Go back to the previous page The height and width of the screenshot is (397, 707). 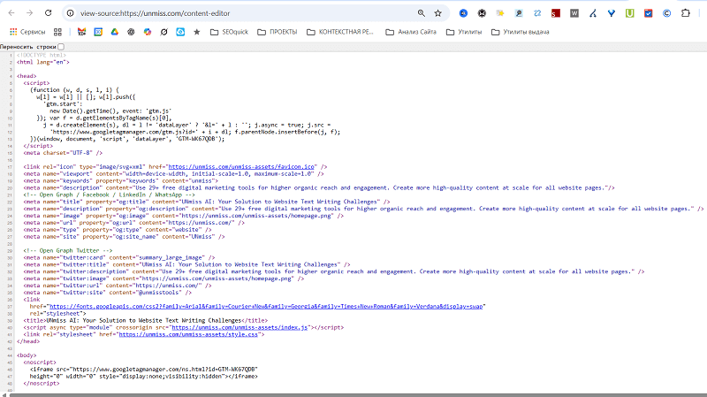coord(11,13)
